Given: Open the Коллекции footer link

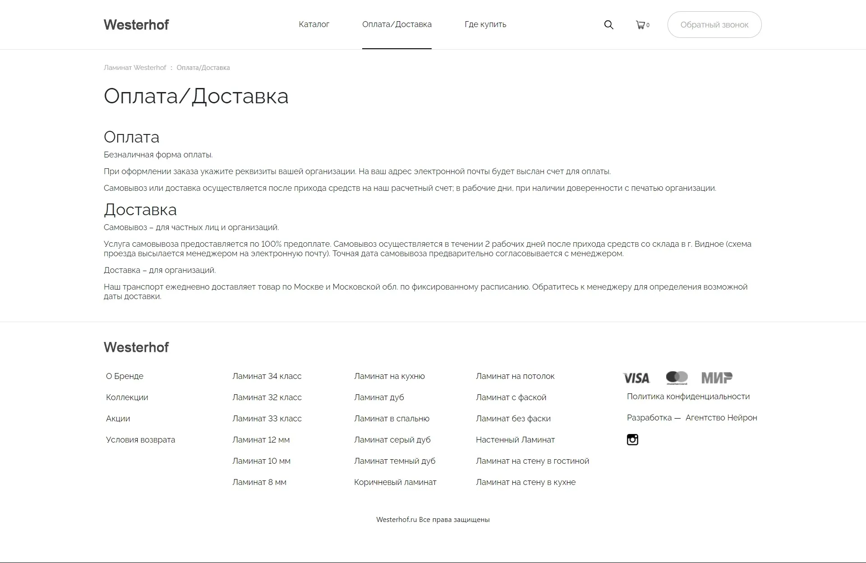Looking at the screenshot, I should click(127, 397).
